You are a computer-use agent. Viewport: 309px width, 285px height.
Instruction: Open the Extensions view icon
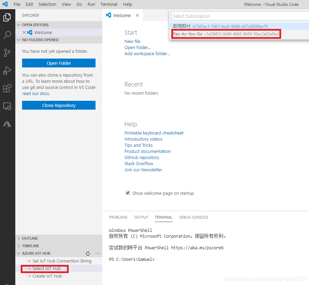pos(7,88)
